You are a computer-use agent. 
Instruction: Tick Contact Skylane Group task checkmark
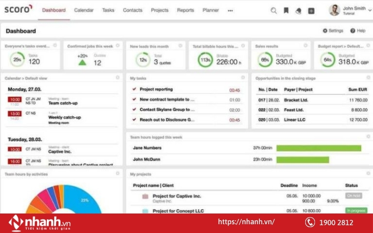click(134, 109)
